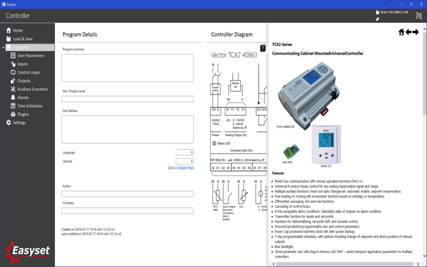Click the help question mark icon on diagram
The width and height of the screenshot is (427, 267).
click(263, 49)
